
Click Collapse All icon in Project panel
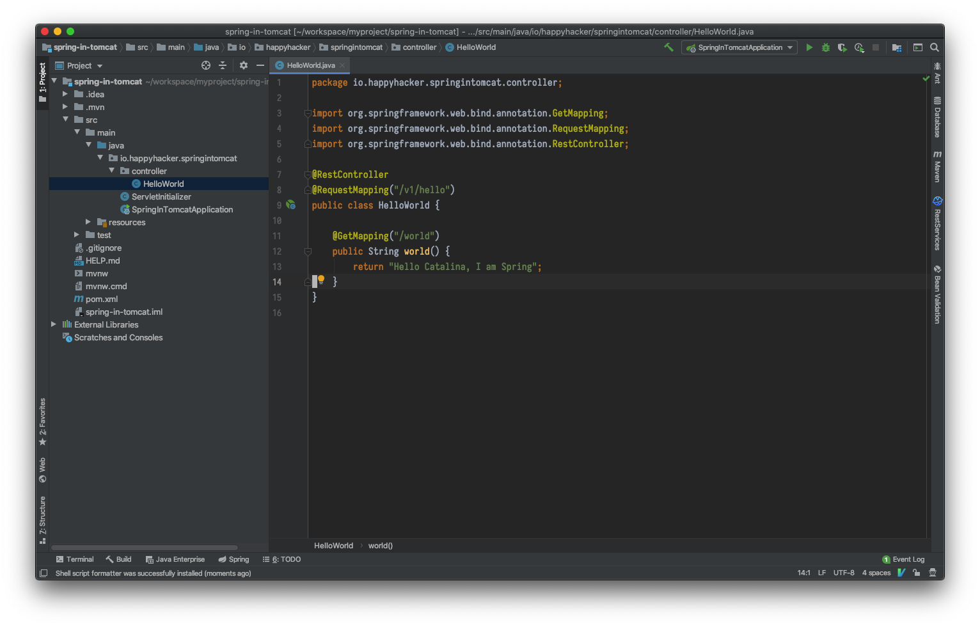[x=223, y=65]
